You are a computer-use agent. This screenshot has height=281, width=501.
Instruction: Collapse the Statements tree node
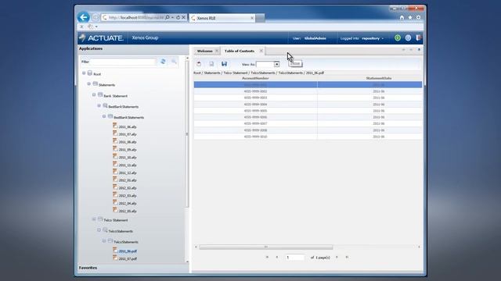pos(89,84)
